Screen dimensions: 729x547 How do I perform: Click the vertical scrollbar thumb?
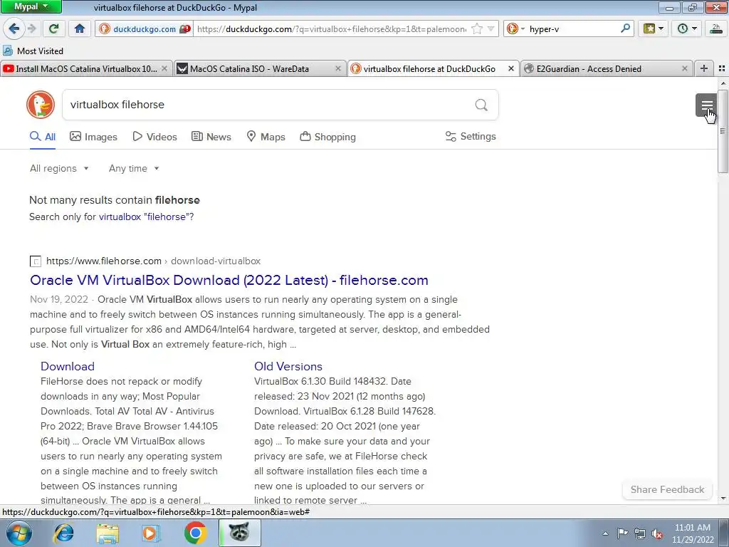click(x=723, y=131)
